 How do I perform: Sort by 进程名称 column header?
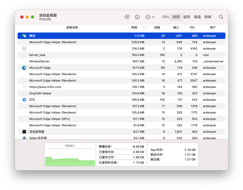72,27
